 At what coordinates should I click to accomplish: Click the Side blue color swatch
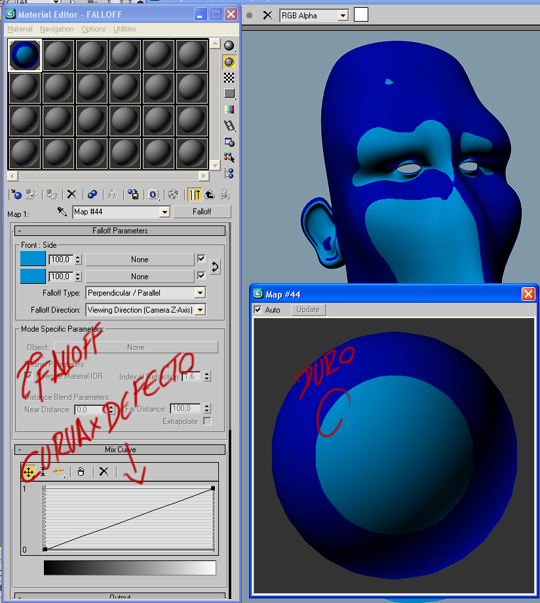coord(33,277)
